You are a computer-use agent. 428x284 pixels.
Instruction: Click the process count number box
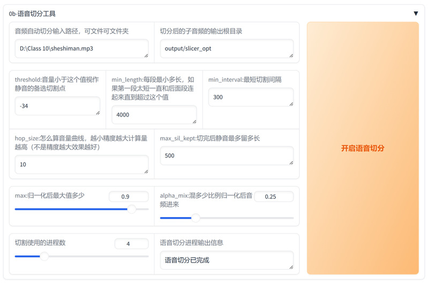[131, 244]
